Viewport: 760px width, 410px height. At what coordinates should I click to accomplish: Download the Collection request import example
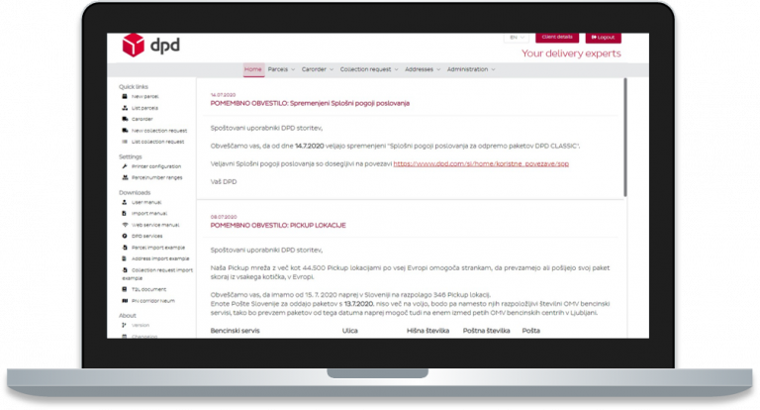pyautogui.click(x=157, y=273)
